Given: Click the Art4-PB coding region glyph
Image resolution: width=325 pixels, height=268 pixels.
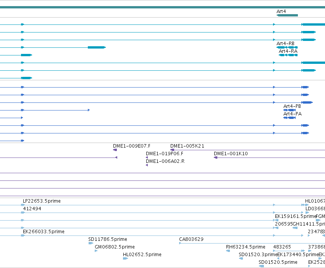Looking at the screenshot, I should (x=289, y=110).
